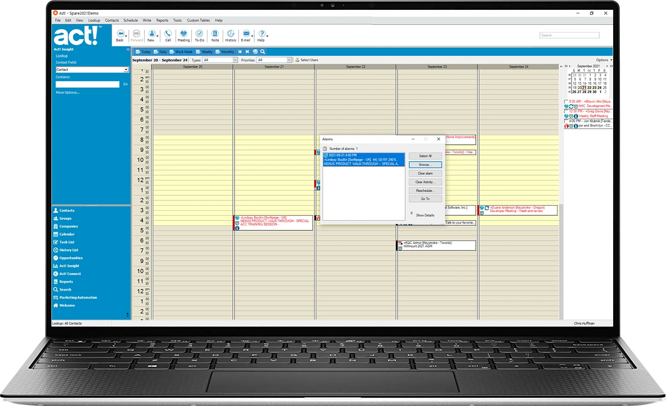Check off the 12:30 PM Greg Davis task
Viewport: 666px width, 406px height.
coord(566,111)
